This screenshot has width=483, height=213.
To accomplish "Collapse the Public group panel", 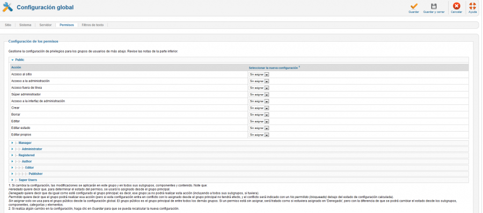I will [x=239, y=59].
